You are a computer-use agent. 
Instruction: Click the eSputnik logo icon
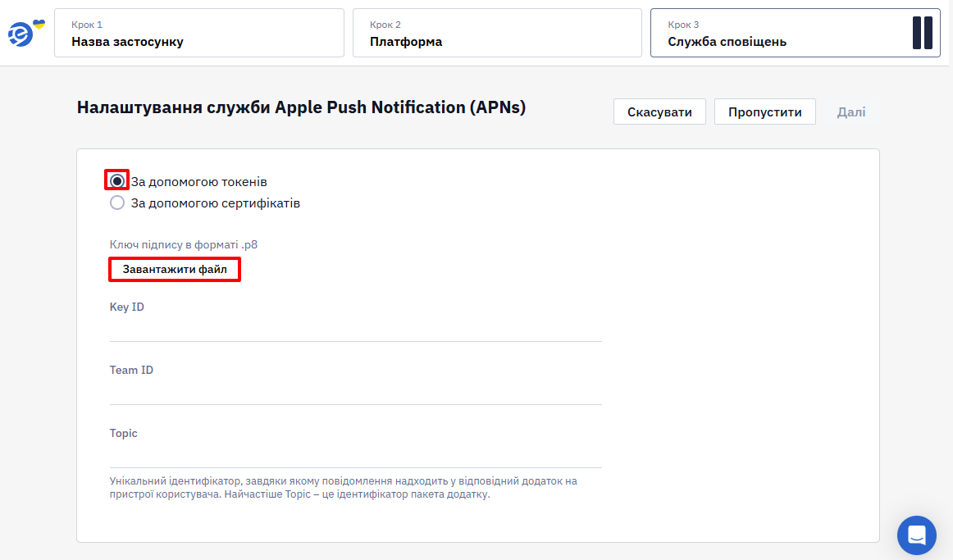pyautogui.click(x=26, y=33)
